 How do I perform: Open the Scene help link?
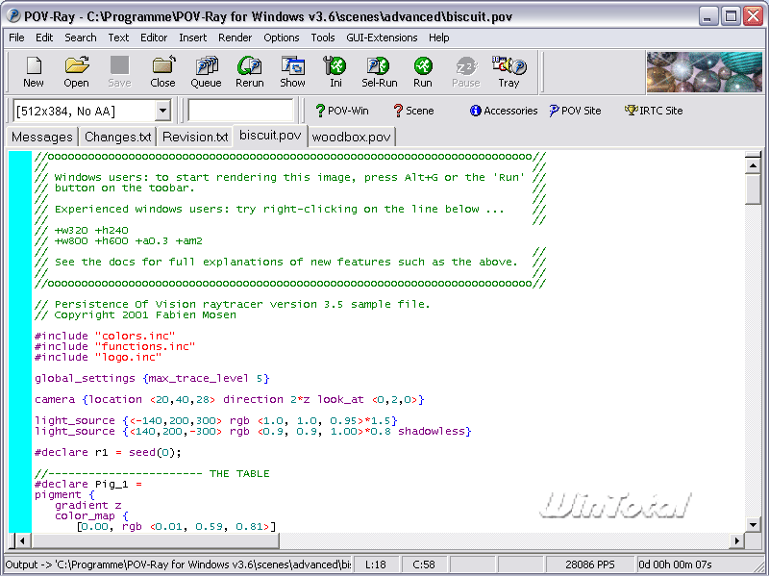(x=413, y=111)
